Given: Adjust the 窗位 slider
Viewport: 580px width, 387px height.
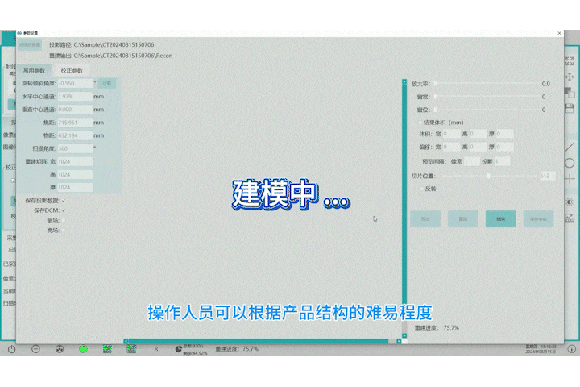Looking at the screenshot, I should point(487,110).
